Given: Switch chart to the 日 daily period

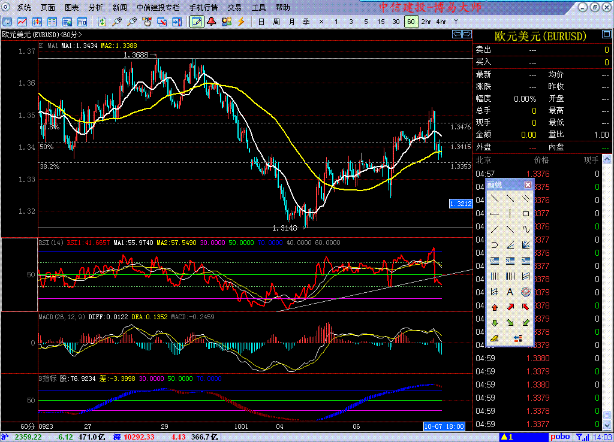Looking at the screenshot, I should tap(261, 22).
